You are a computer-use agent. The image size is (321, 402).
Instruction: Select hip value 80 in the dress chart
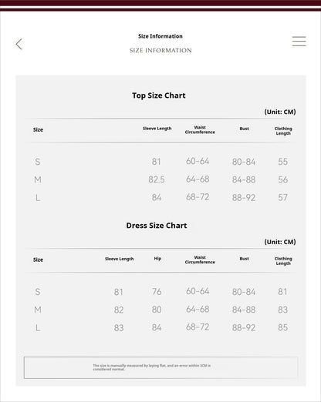coord(157,310)
